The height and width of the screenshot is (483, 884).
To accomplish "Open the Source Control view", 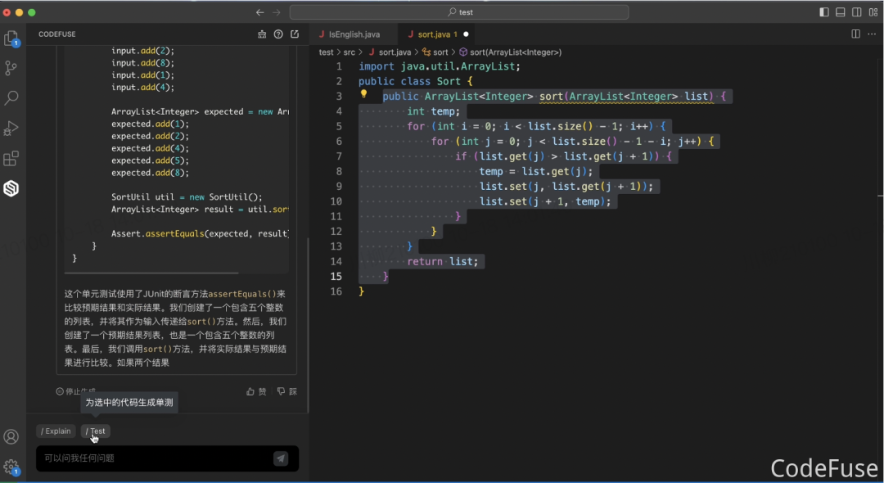I will (x=11, y=68).
